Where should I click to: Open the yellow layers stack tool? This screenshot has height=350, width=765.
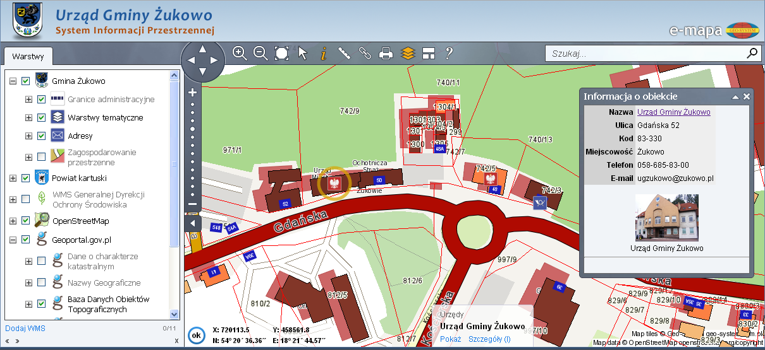(408, 53)
